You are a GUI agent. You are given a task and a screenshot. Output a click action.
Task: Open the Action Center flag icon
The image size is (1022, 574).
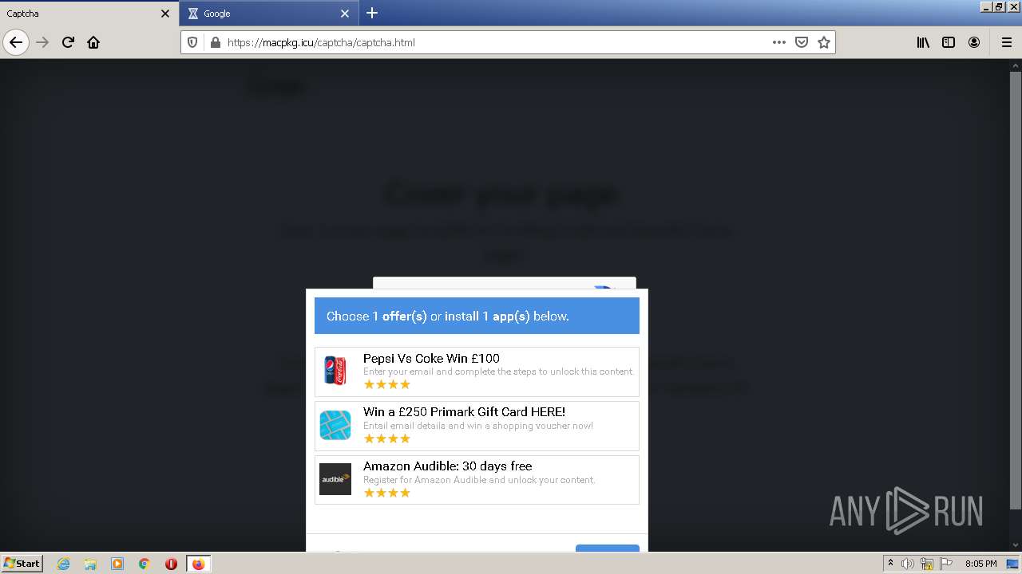[945, 564]
